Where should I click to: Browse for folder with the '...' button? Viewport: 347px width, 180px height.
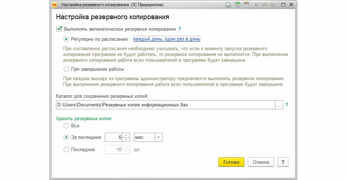279,105
